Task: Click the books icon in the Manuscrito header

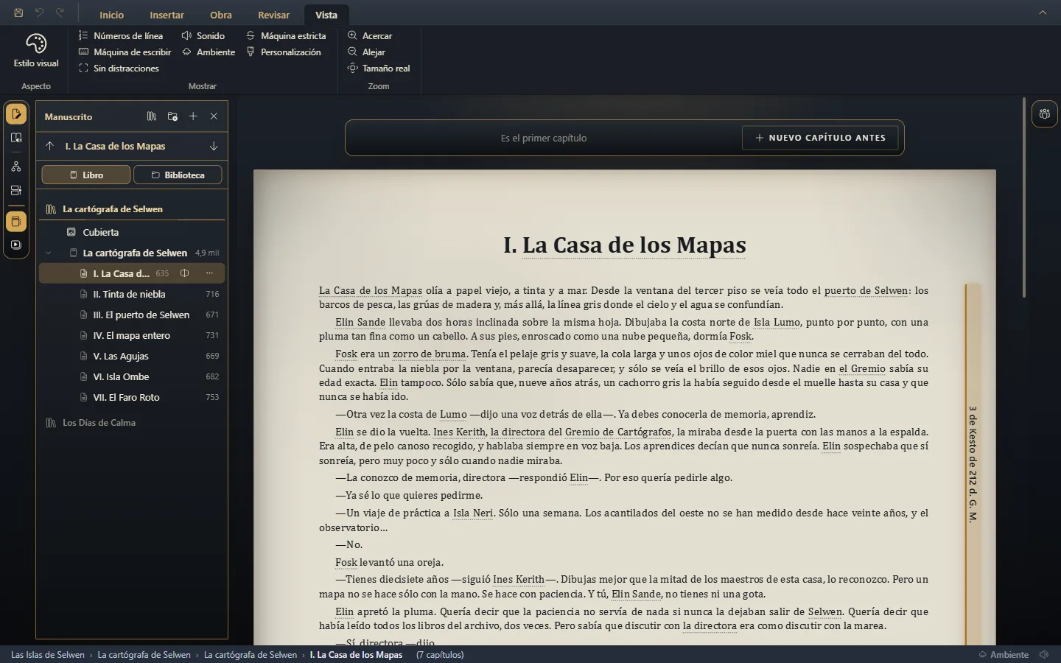Action: pyautogui.click(x=152, y=116)
